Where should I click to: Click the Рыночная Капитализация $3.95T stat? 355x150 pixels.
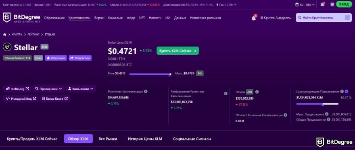click(80, 4)
